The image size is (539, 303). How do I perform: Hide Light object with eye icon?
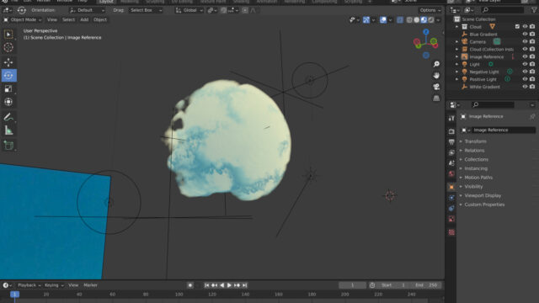[525, 64]
